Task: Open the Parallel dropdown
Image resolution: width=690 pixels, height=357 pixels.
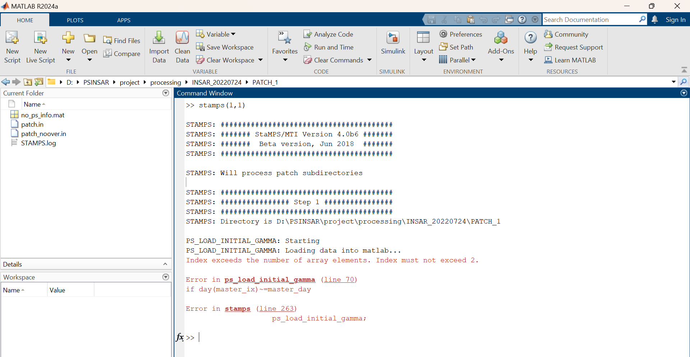Action: point(457,60)
